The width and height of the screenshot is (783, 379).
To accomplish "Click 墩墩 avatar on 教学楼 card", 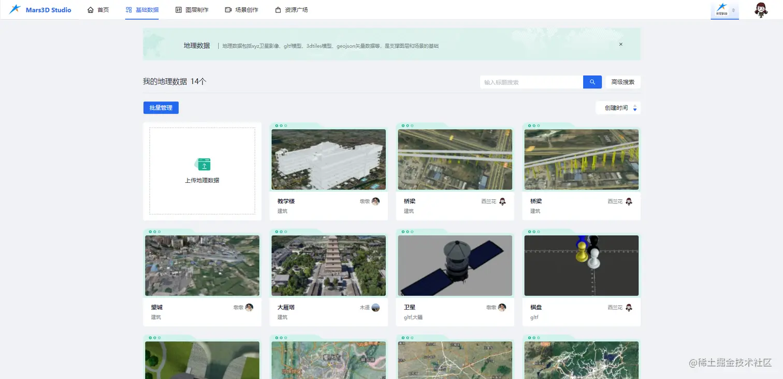I will pyautogui.click(x=375, y=201).
